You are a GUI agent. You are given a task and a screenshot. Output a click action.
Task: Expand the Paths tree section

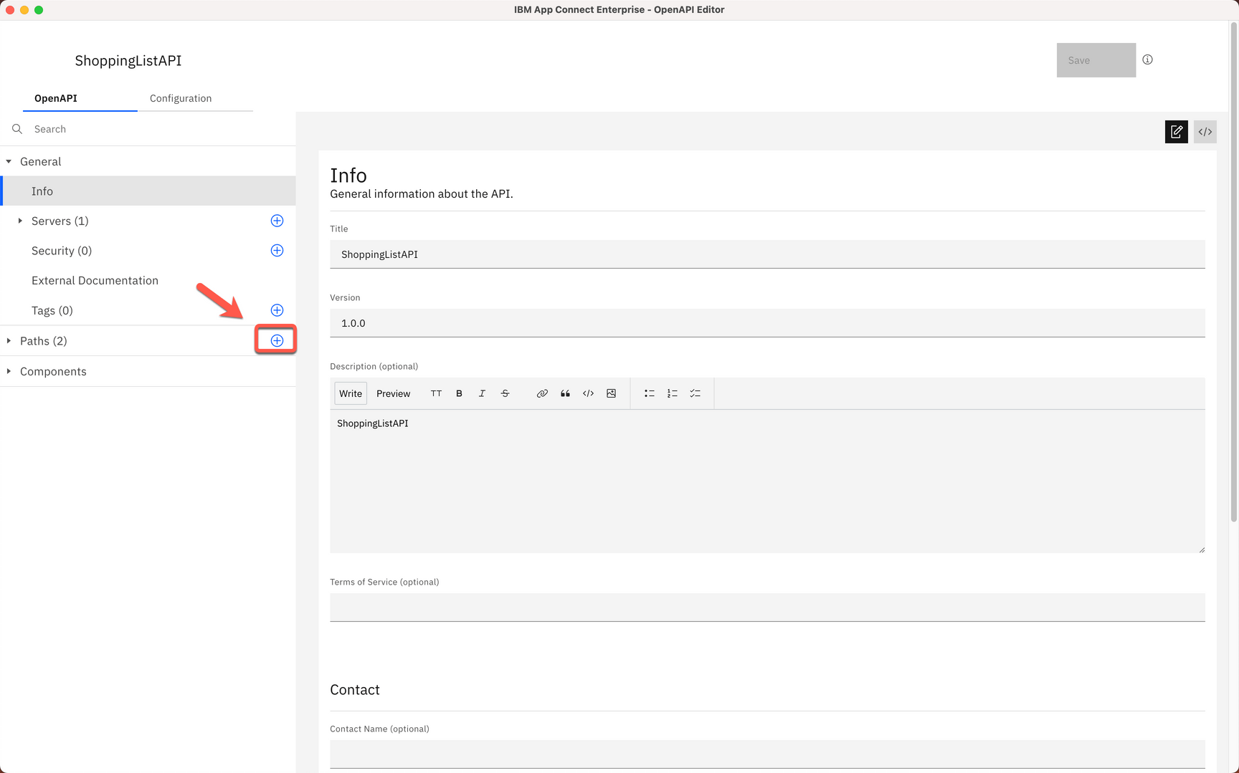[9, 340]
